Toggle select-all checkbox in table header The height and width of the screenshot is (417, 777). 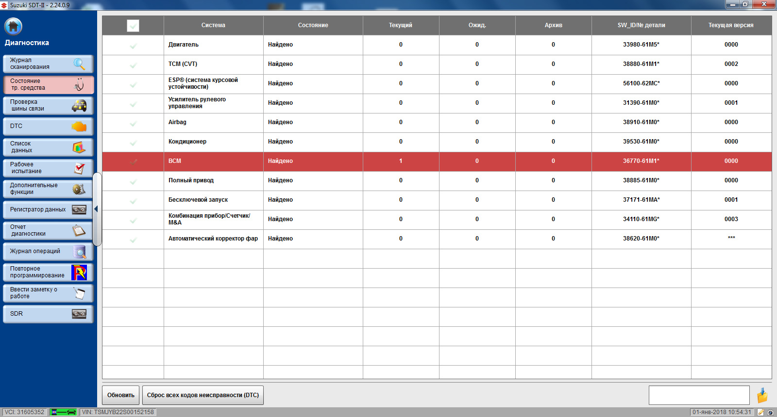(x=133, y=25)
